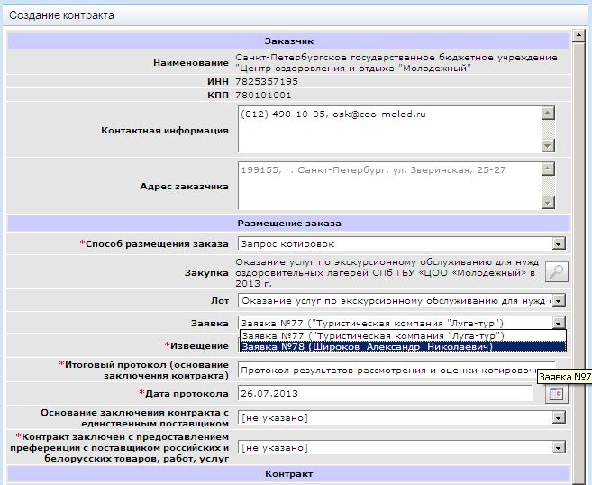The image size is (592, 485).
Task: Select Заявка №78 (Широков Александр Николаевич)
Action: 403,347
